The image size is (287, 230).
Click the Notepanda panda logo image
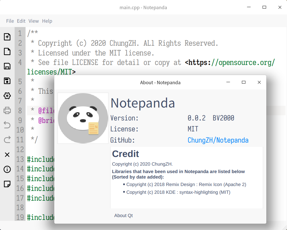pyautogui.click(x=83, y=118)
